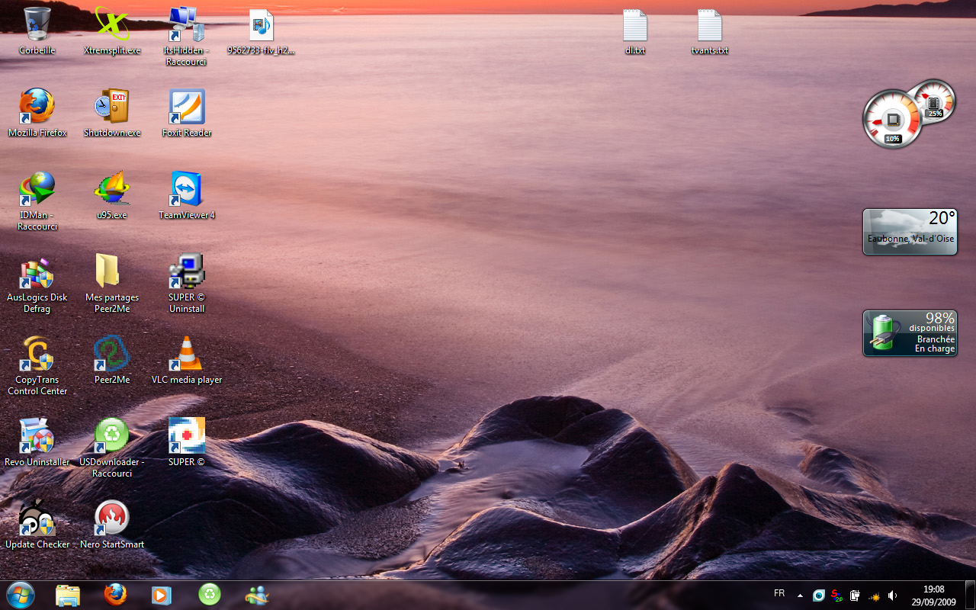Select VLC media player desktop icon
Image resolution: width=976 pixels, height=610 pixels.
point(187,354)
